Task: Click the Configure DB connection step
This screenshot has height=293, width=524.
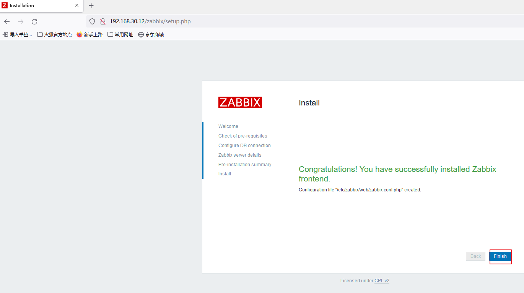Action: coord(244,146)
